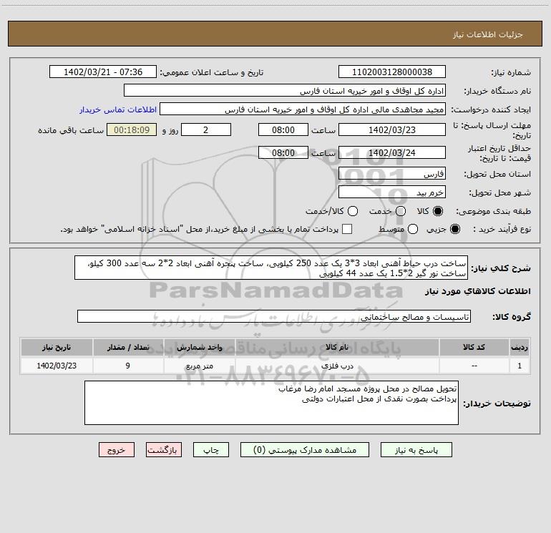
Task: Toggle the اسناد خزانه اسلامی payment checkbox
Action: (347, 229)
